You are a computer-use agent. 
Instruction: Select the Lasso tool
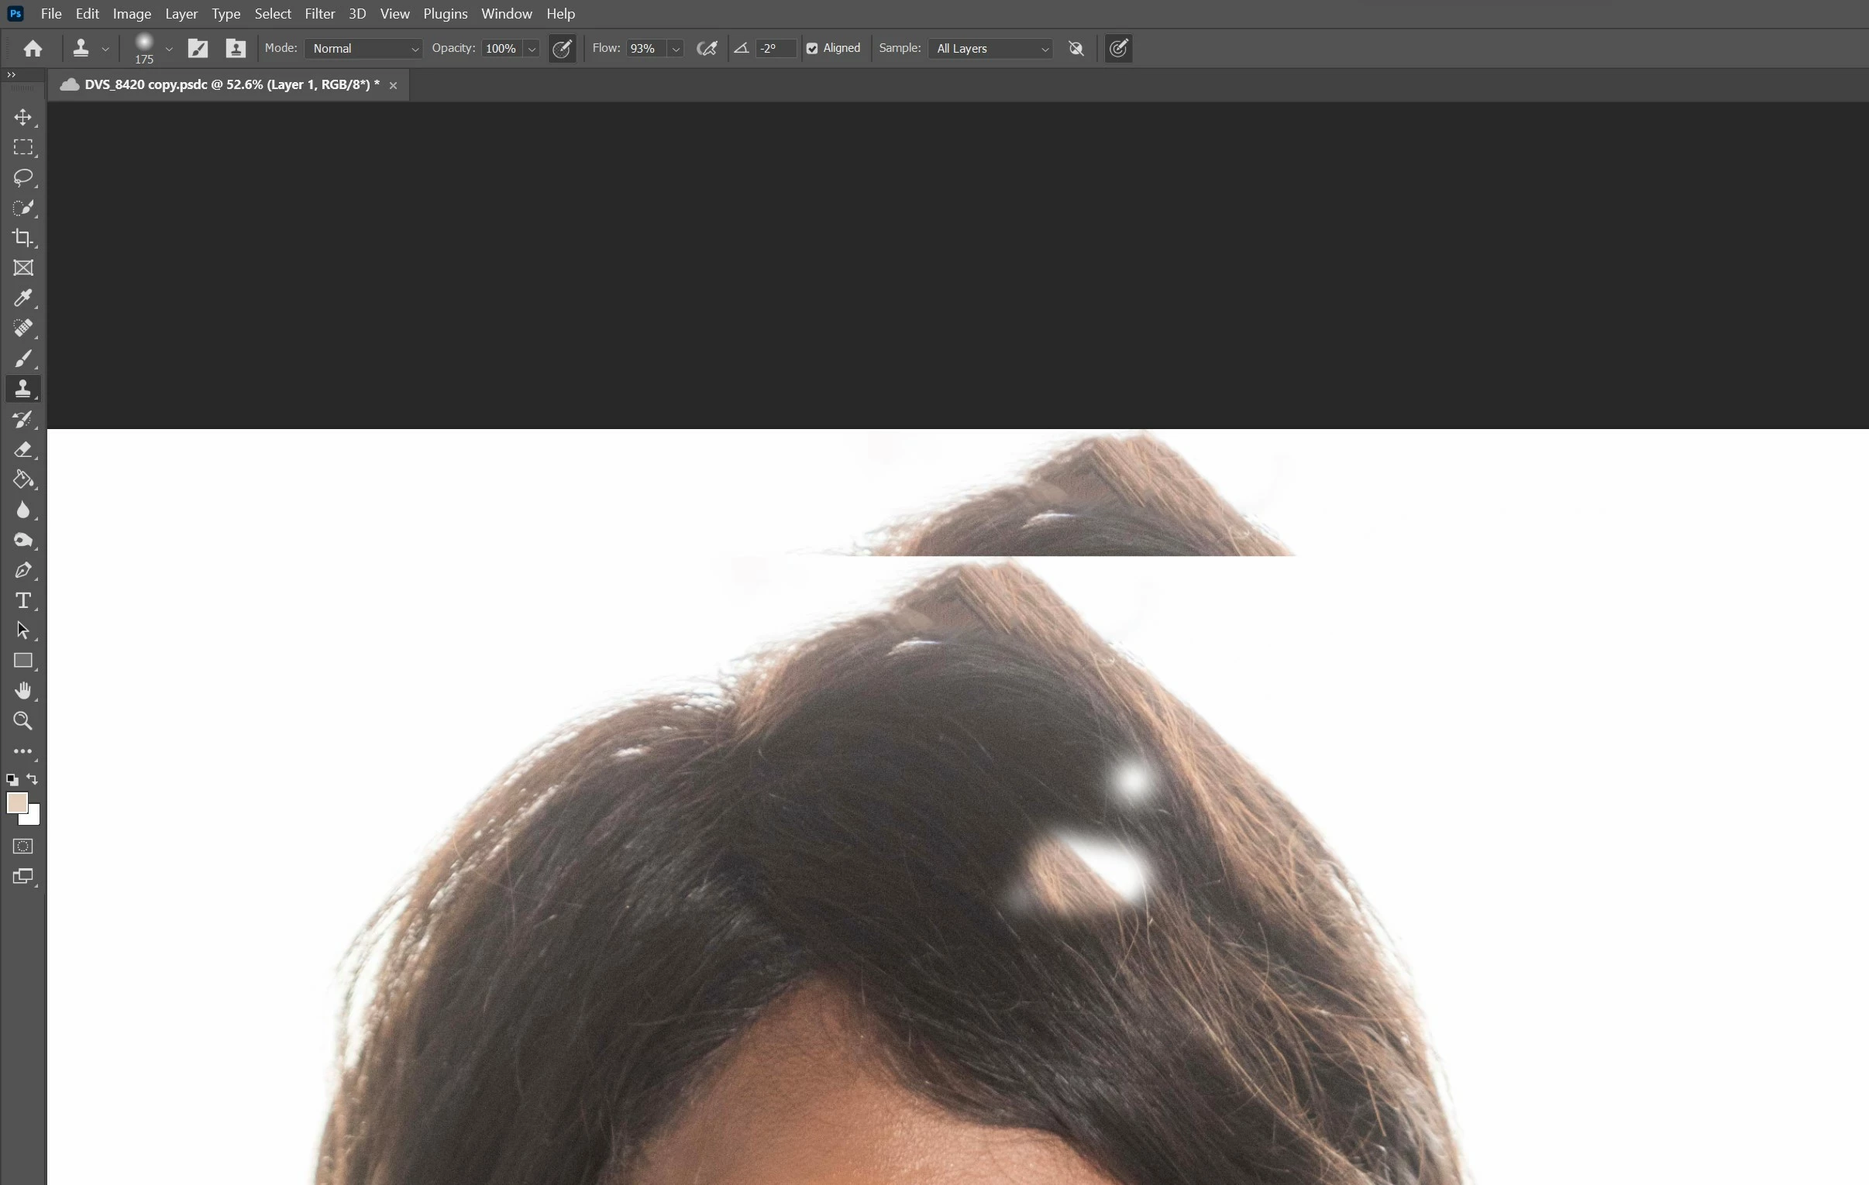click(x=22, y=177)
